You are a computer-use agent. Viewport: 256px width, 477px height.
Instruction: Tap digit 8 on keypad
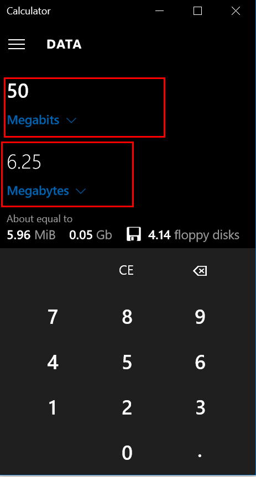coord(127,317)
